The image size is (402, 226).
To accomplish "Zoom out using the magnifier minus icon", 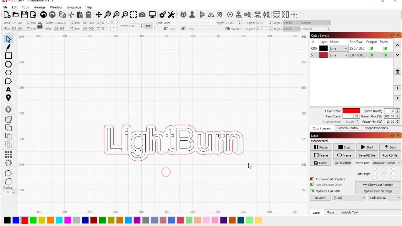I will pos(125,14).
